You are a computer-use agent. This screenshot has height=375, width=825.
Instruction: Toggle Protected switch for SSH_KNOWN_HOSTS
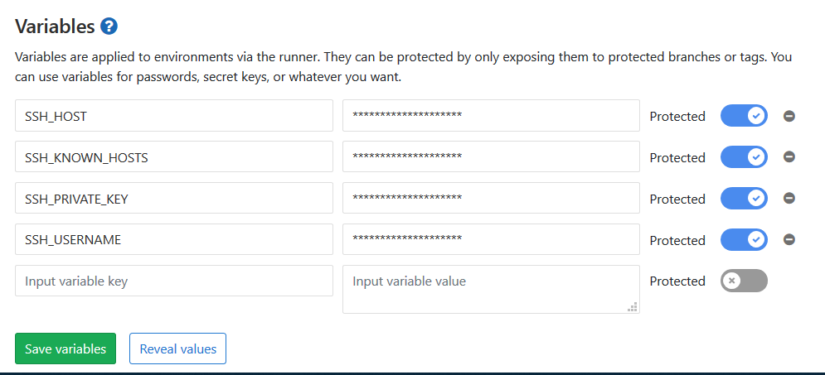tap(744, 156)
